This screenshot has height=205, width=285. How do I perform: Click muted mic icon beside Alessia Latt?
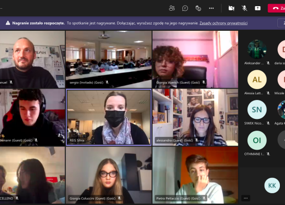[x=268, y=93]
